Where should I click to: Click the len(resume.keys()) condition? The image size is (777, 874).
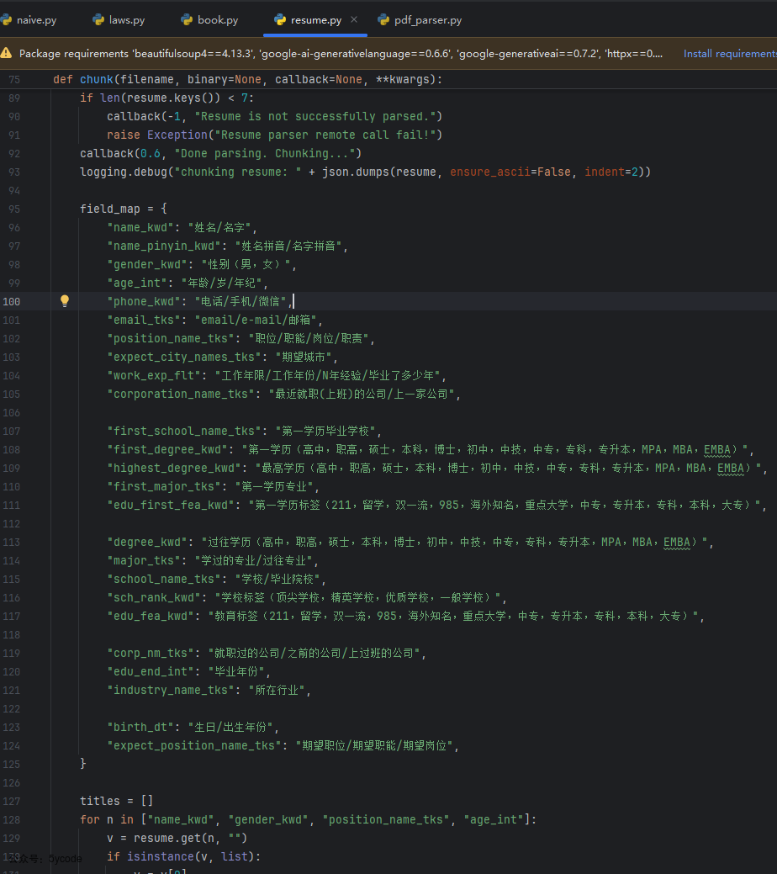(x=161, y=98)
